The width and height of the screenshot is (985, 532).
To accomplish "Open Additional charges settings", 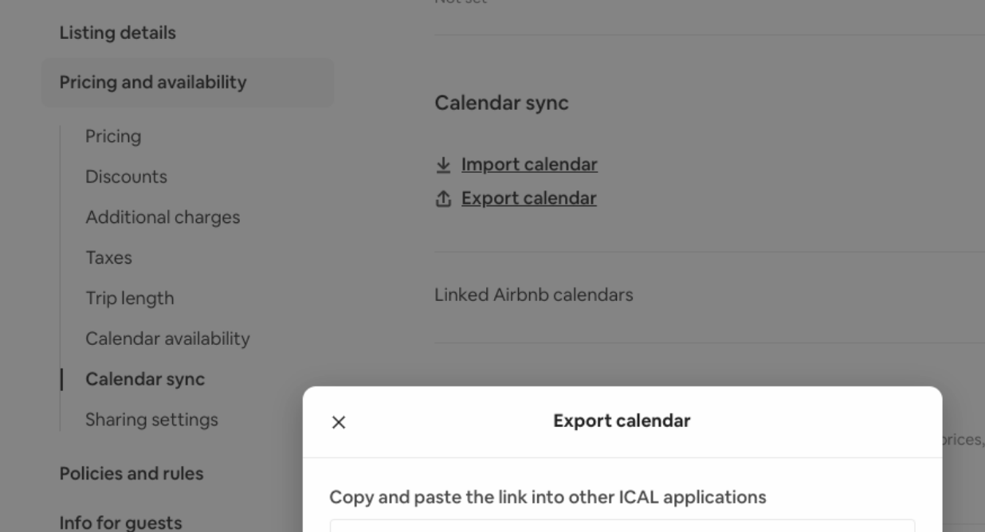I will 163,217.
